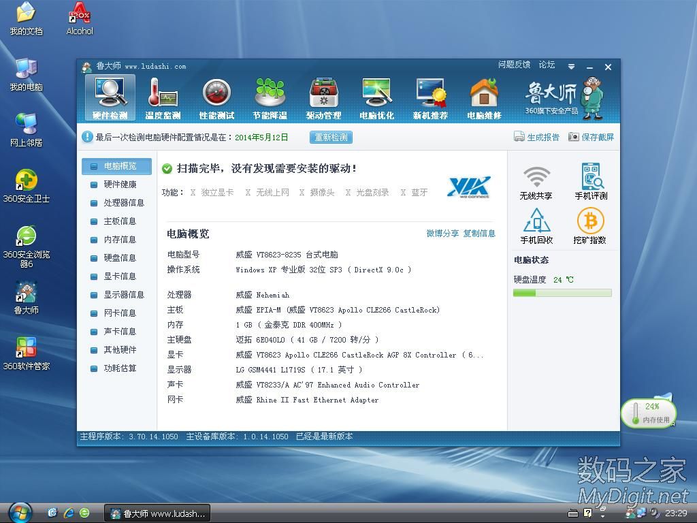Click VT8233/A AC'97 audio controller text
Image resolution: width=697 pixels, height=523 pixels.
point(338,385)
